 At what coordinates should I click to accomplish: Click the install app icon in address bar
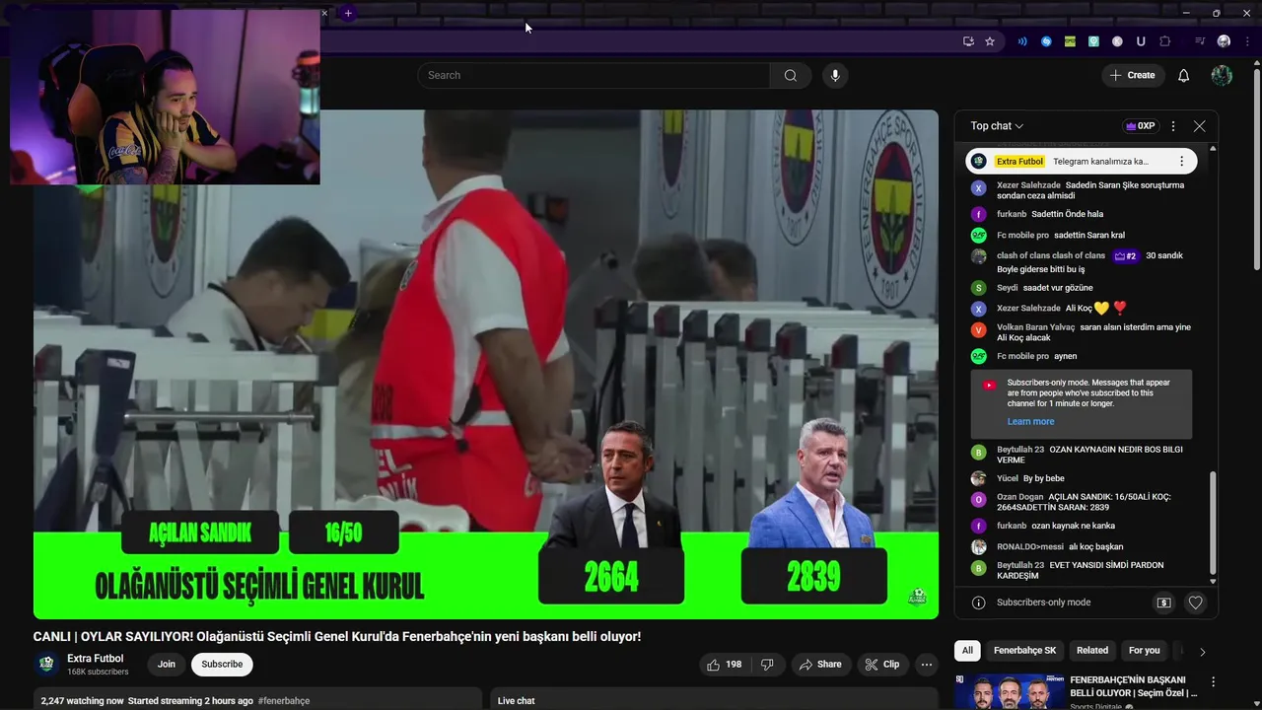coord(968,41)
